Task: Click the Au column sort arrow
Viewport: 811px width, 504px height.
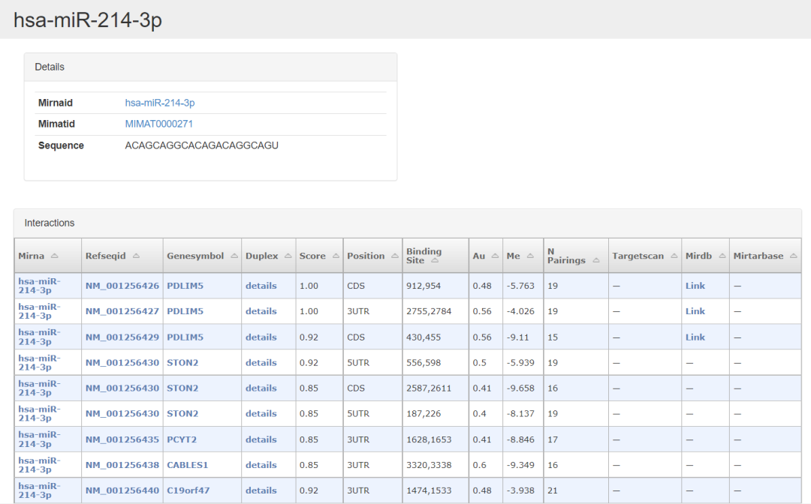Action: point(495,256)
